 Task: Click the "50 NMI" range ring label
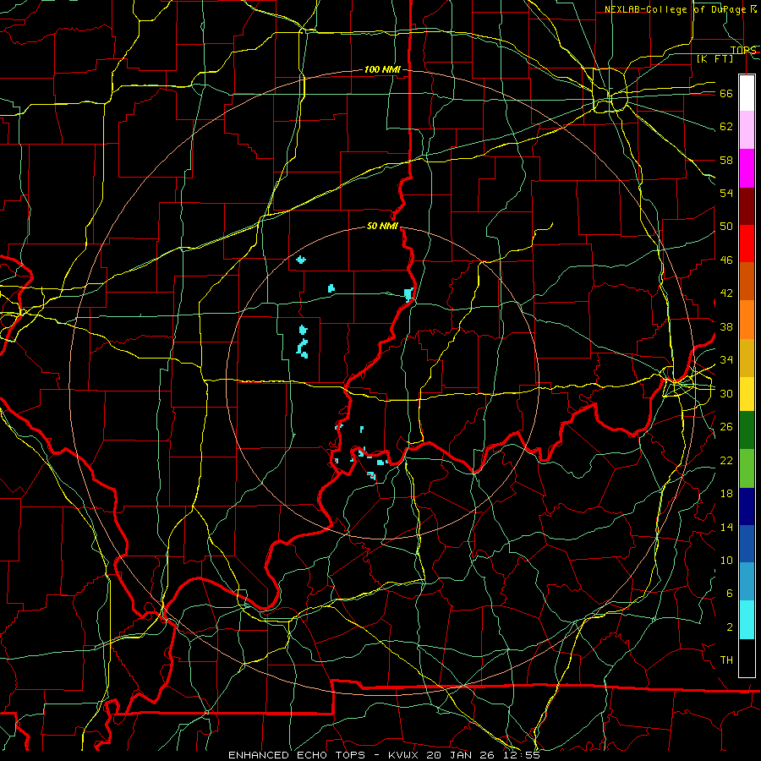click(382, 226)
